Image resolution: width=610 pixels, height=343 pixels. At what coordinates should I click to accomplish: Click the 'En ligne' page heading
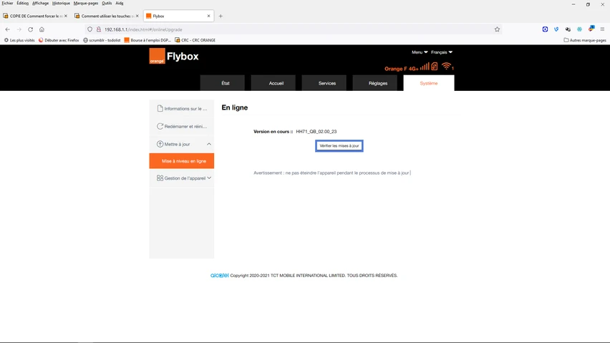[x=235, y=107]
